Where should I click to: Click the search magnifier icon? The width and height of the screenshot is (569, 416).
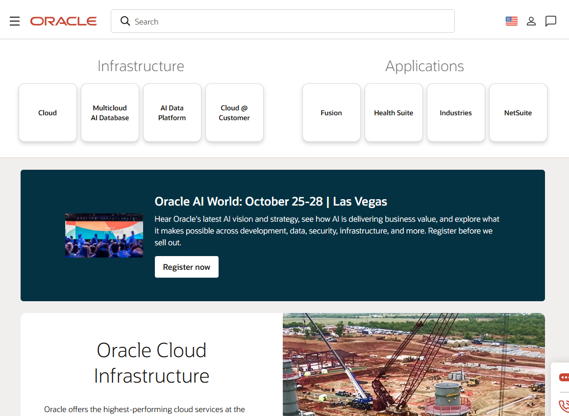point(125,21)
